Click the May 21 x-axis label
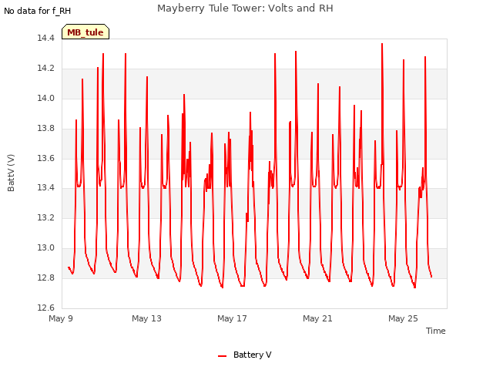The image size is (493, 370). [x=317, y=318]
